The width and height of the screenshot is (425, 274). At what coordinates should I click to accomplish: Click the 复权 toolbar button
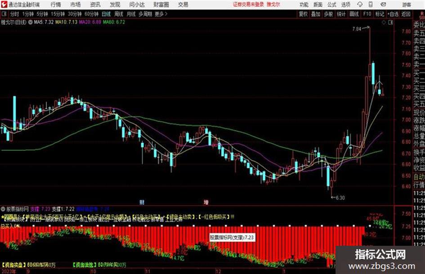pos(303,14)
